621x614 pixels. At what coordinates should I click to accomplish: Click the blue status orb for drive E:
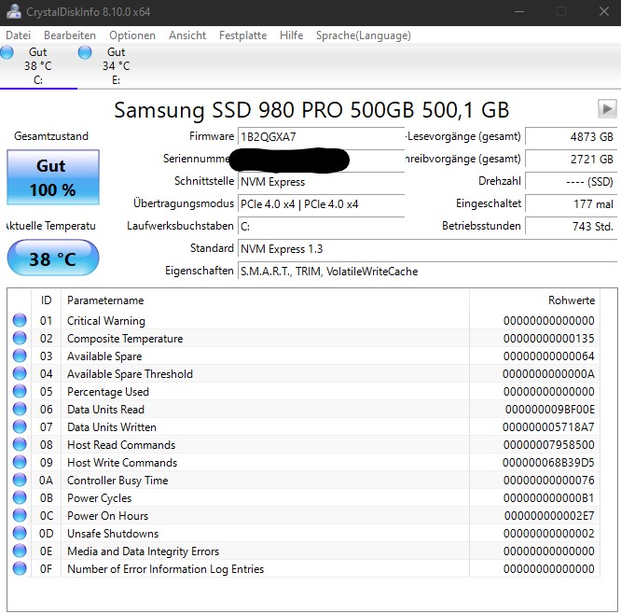pyautogui.click(x=85, y=52)
